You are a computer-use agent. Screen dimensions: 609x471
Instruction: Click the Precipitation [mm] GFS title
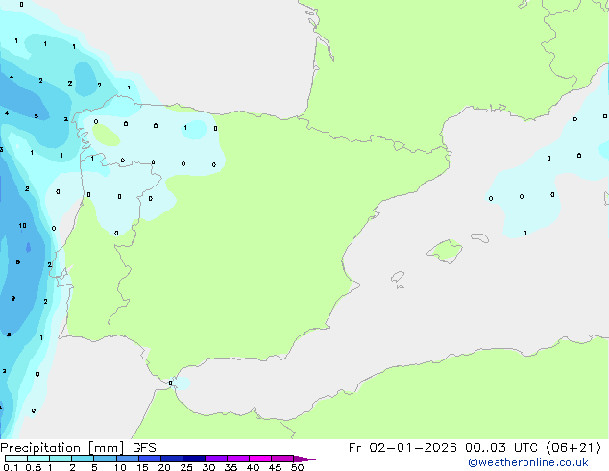(x=78, y=448)
